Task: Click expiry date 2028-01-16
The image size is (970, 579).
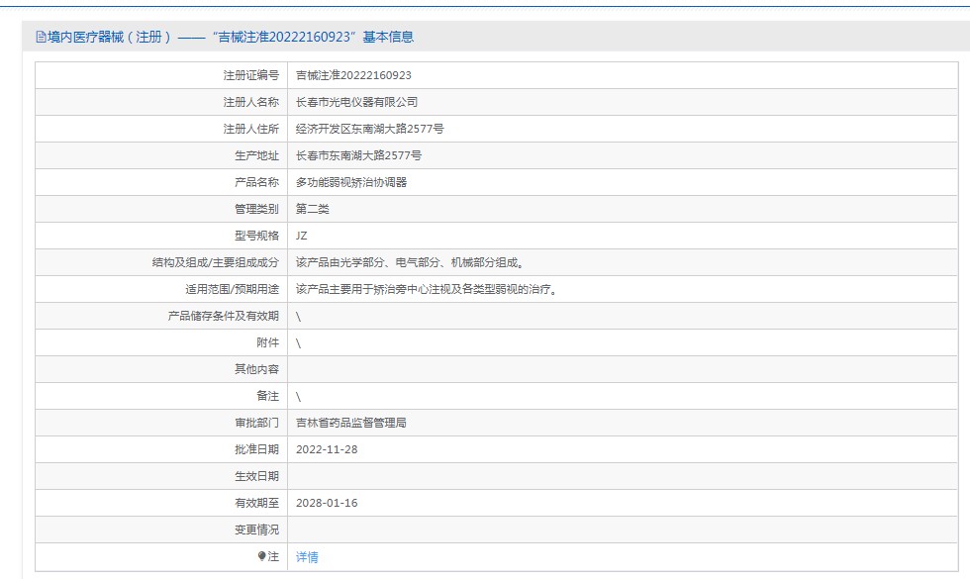Action: tap(327, 503)
